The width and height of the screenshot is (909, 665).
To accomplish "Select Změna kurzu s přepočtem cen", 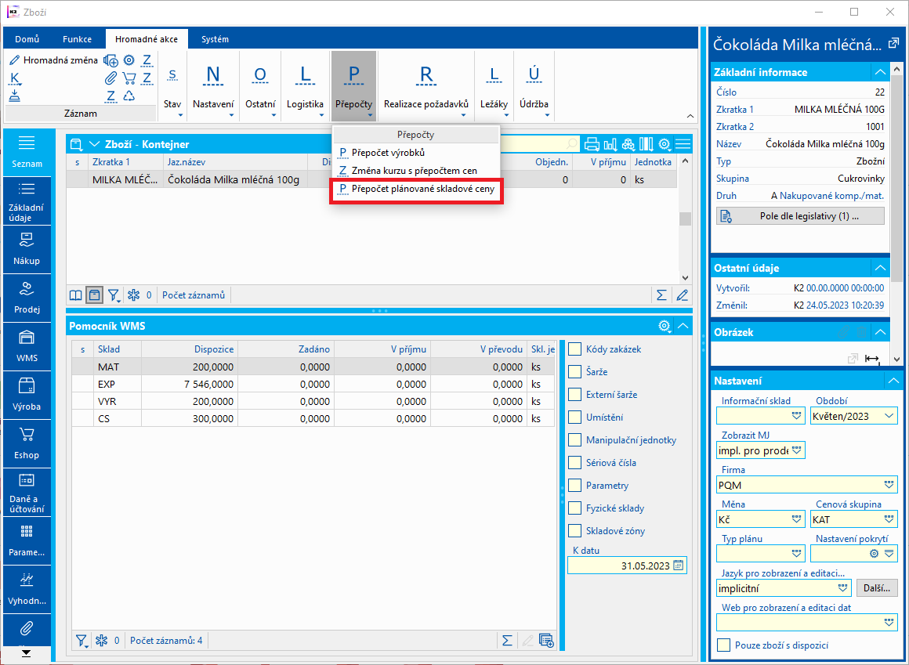I will (x=415, y=171).
